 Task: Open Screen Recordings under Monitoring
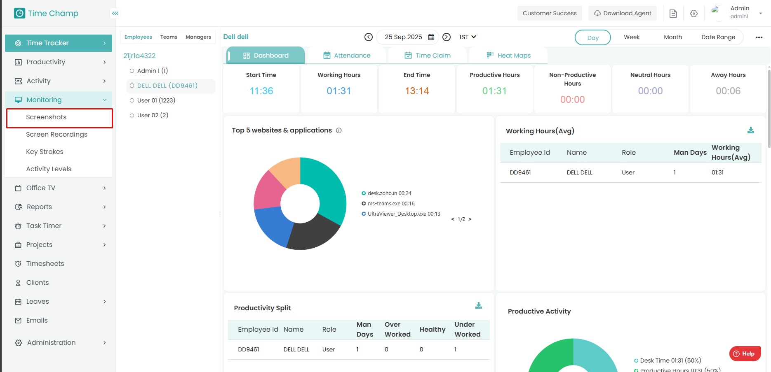point(57,135)
